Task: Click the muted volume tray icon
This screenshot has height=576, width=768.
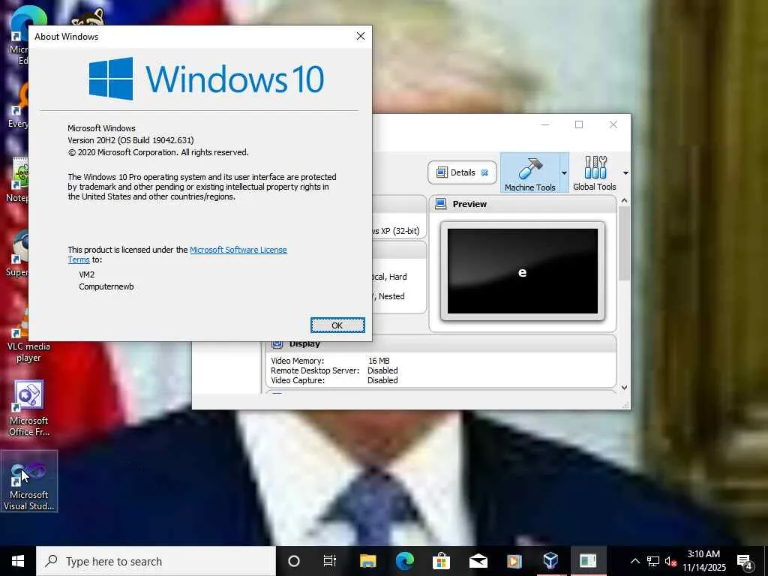Action: [670, 561]
